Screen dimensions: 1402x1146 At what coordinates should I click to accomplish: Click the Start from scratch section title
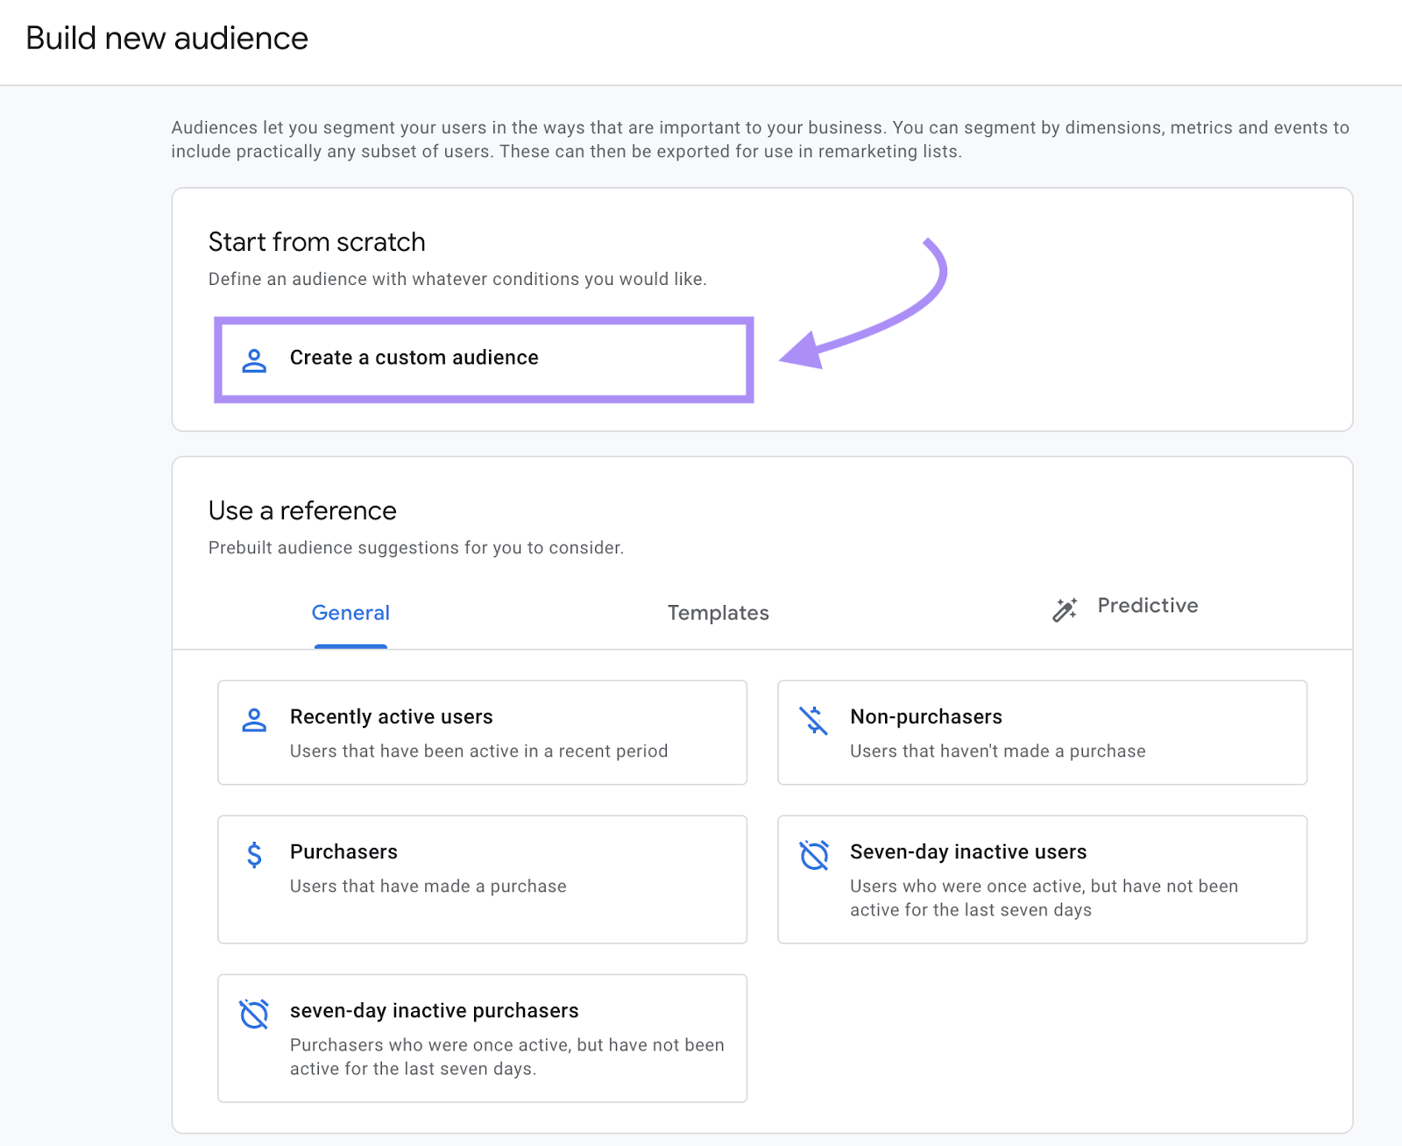point(315,242)
